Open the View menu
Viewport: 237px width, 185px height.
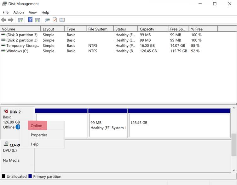click(33, 12)
